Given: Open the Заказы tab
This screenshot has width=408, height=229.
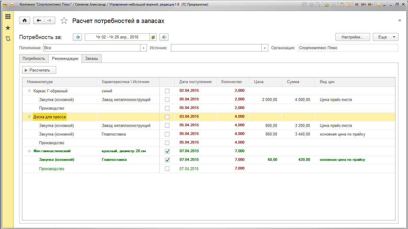Looking at the screenshot, I should (91, 58).
